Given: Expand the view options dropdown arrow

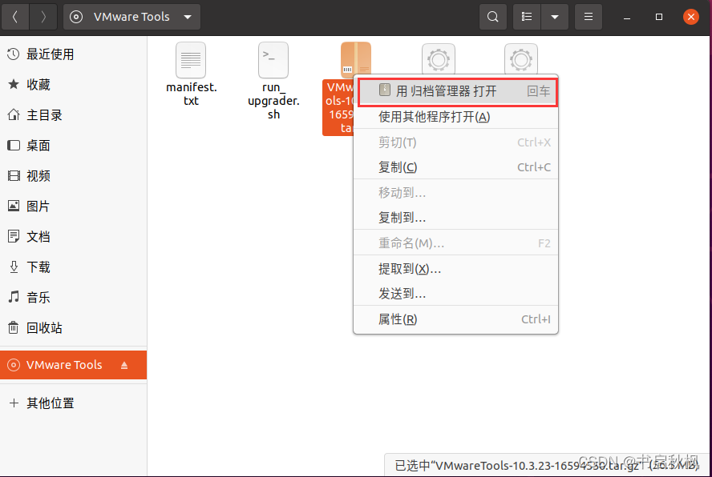Looking at the screenshot, I should tap(554, 18).
